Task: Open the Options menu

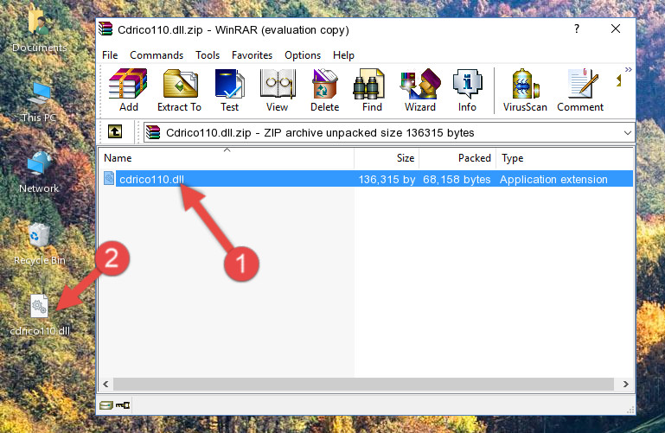Action: click(303, 55)
